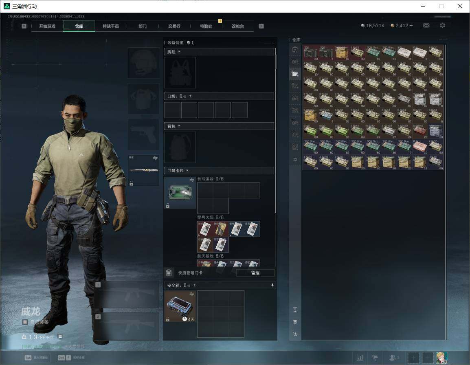470x365 pixels.
Task: Toggle the 显示装备 checkbox
Action: click(25, 322)
